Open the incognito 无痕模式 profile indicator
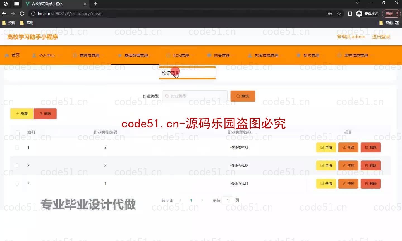The image size is (402, 241). pos(367,14)
